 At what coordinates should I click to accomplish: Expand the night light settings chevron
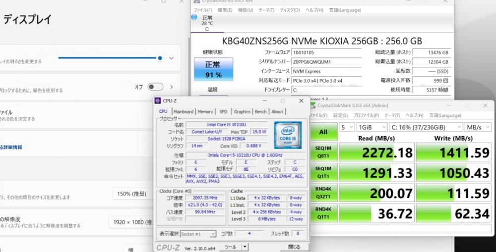(172, 87)
